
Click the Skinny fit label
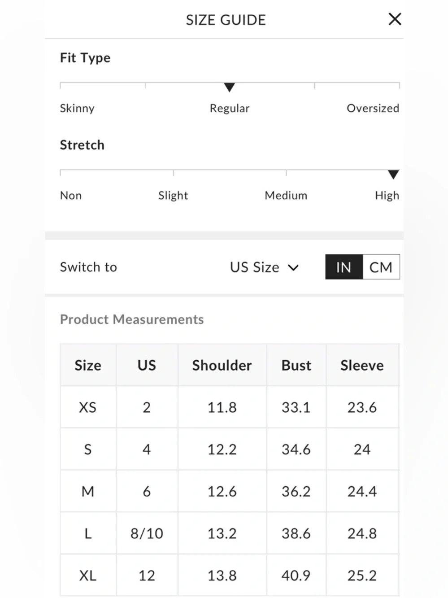[x=77, y=109]
